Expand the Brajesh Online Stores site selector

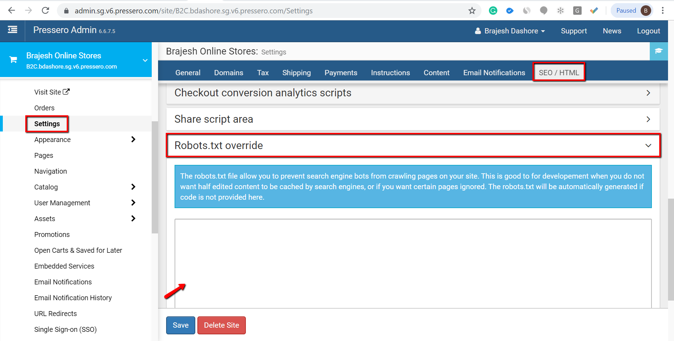coord(145,60)
